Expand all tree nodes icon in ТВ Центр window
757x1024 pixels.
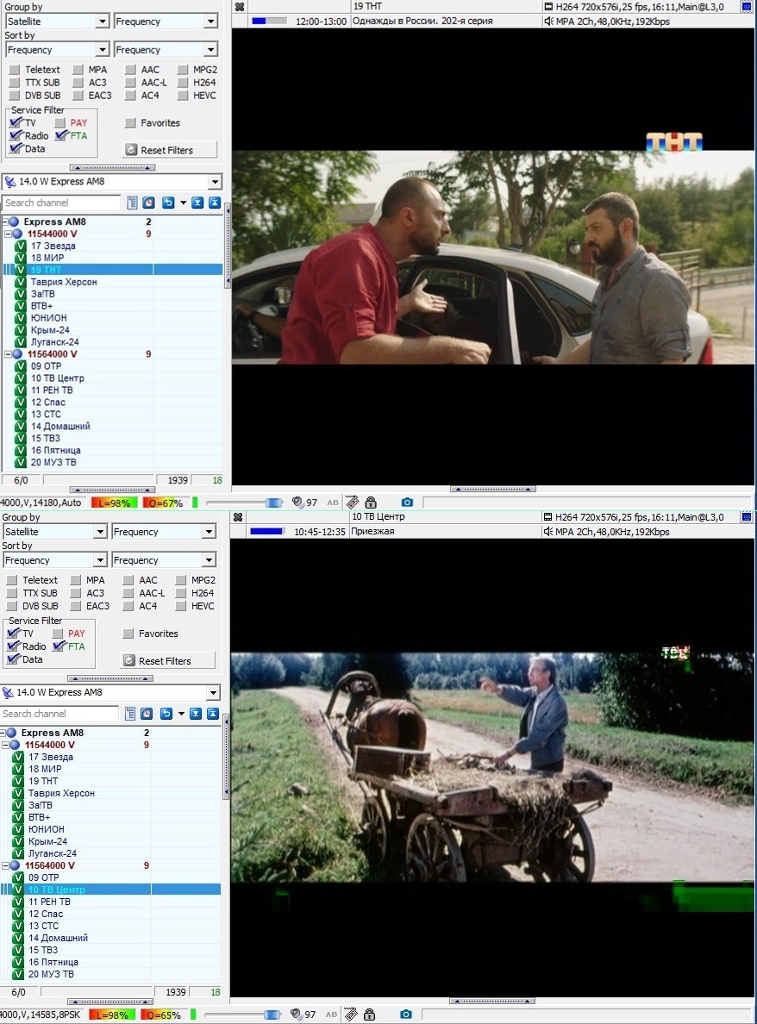coord(196,714)
